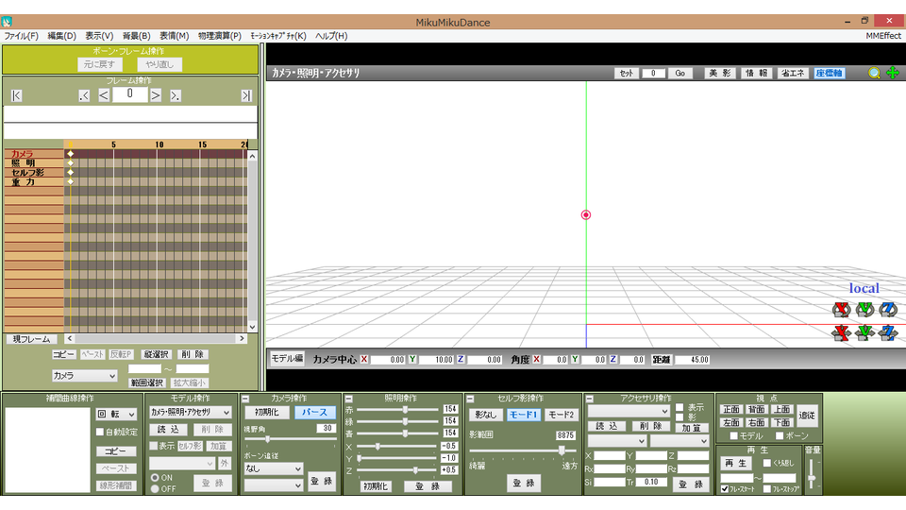
Task: Click the blue Z-axis move icon
Action: pos(887,332)
